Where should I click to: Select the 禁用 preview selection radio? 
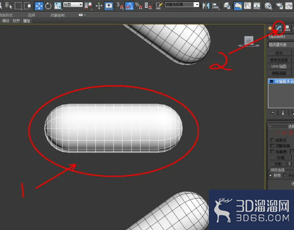pos(270,176)
